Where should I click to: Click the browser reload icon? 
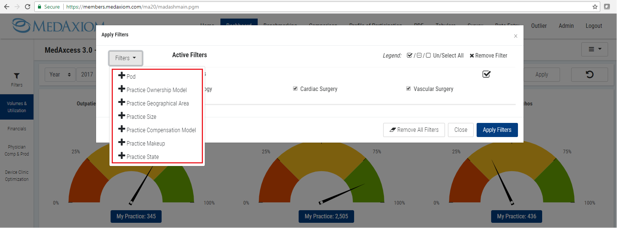pyautogui.click(x=28, y=7)
